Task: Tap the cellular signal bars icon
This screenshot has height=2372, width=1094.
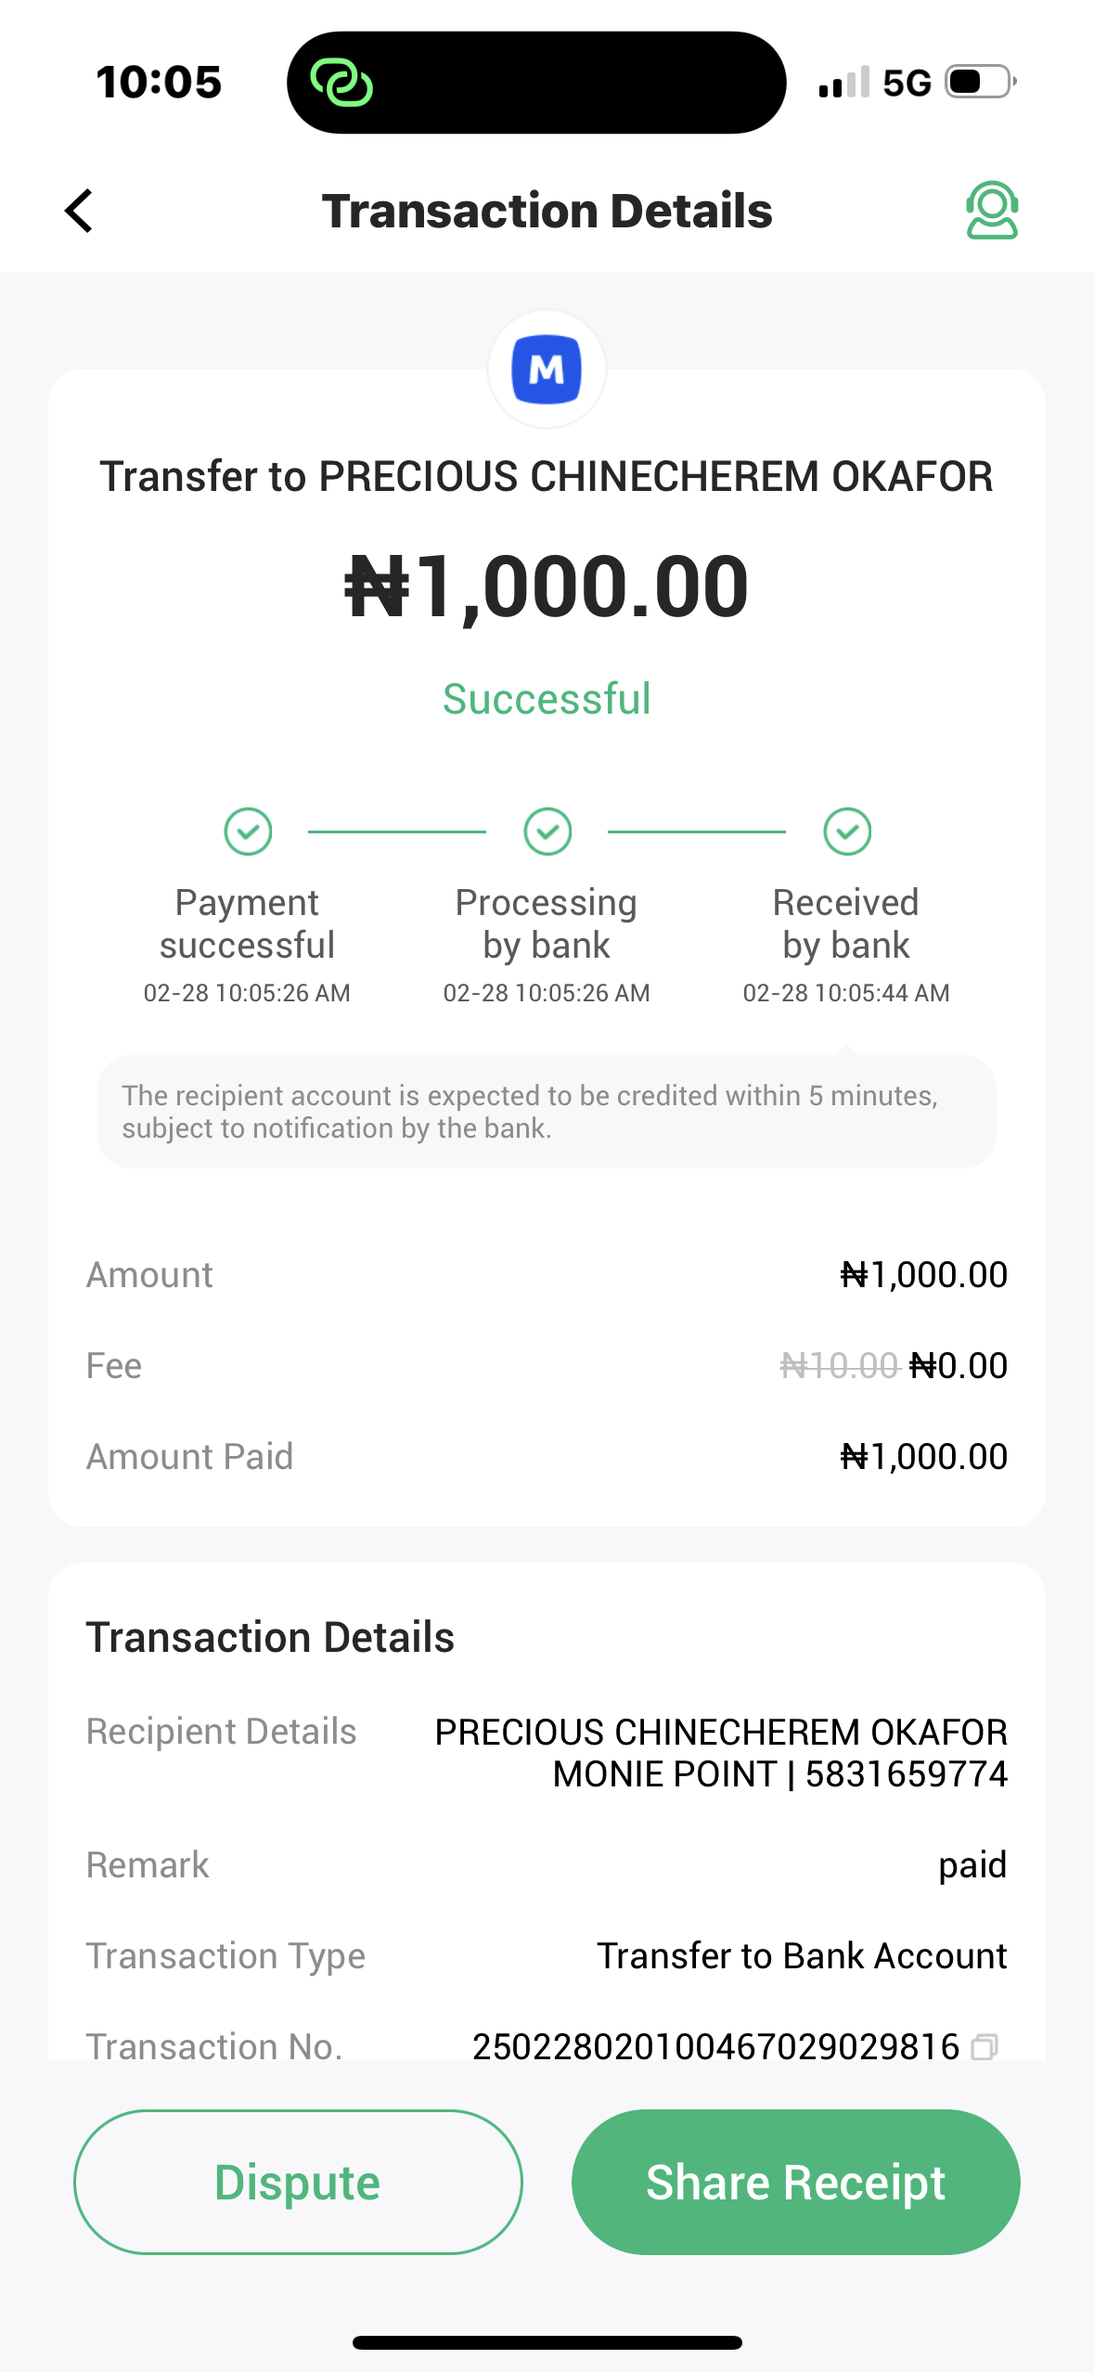Action: pos(843,83)
